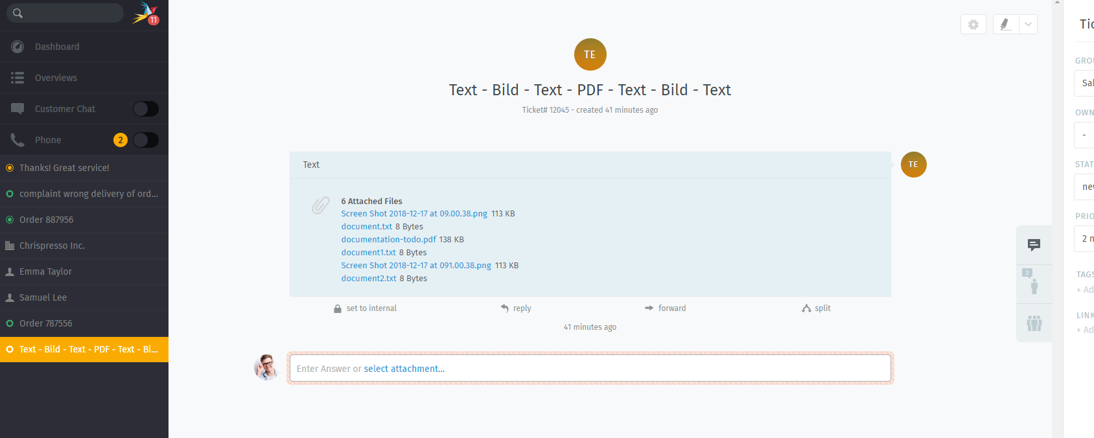Viewport: 1094px width, 438px height.
Task: Click the large TE avatar above the title
Action: [x=590, y=54]
